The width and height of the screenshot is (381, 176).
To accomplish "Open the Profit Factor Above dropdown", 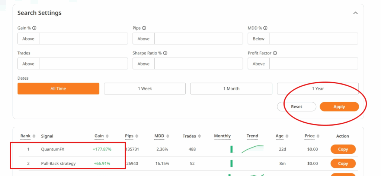I will (x=259, y=64).
